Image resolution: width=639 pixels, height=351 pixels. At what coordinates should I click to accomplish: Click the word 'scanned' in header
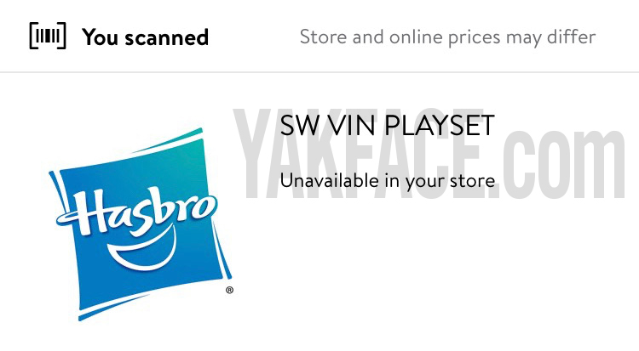[x=167, y=37]
